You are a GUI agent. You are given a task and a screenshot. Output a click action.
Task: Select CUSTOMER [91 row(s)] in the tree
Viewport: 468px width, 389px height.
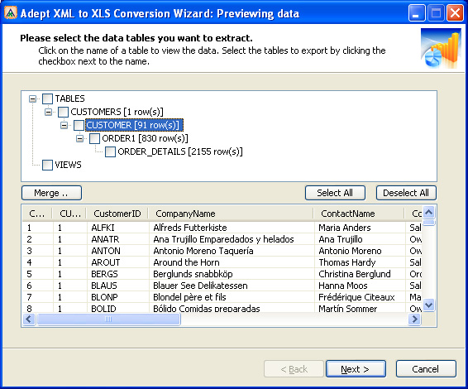coord(134,125)
